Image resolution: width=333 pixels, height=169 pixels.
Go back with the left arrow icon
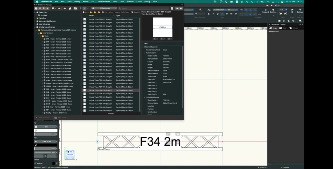click(59, 8)
